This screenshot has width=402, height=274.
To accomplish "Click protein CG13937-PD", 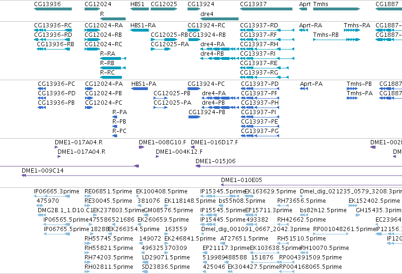I will coord(260,89).
